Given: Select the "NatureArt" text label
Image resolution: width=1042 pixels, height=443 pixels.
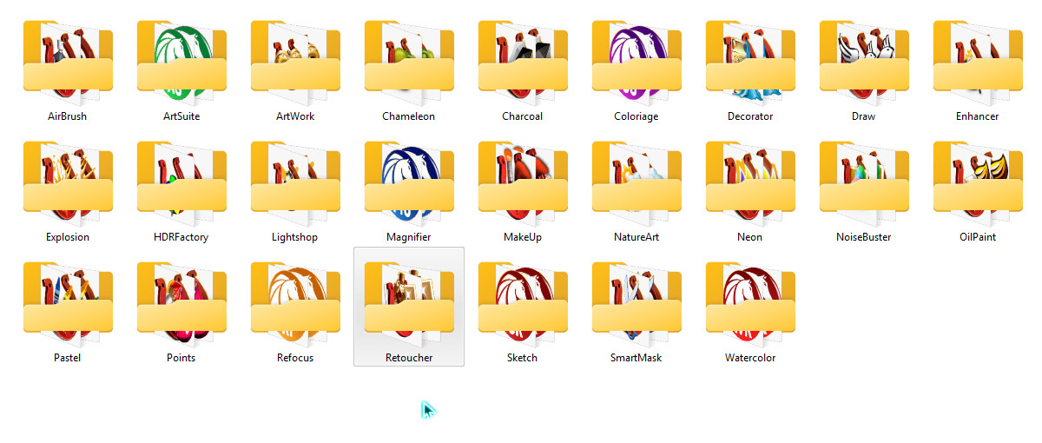Looking at the screenshot, I should tap(636, 237).
